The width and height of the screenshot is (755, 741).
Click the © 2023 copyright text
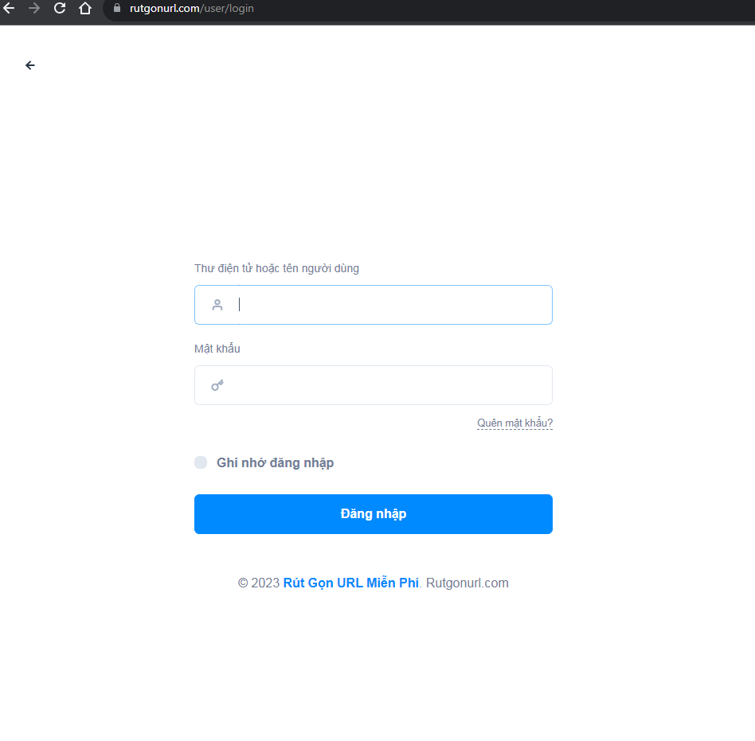259,583
